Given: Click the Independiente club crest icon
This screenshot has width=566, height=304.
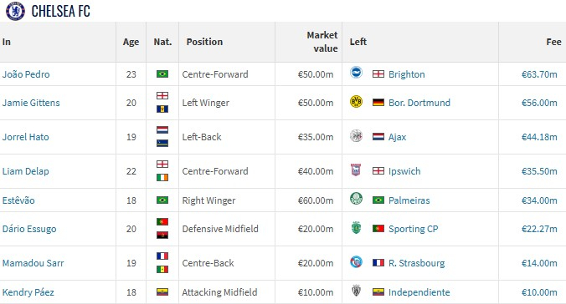Looking at the screenshot, I should (357, 291).
